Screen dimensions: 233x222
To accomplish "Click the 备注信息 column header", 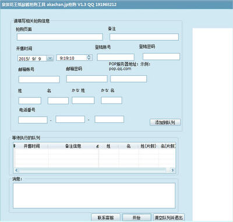I will coord(73,146).
